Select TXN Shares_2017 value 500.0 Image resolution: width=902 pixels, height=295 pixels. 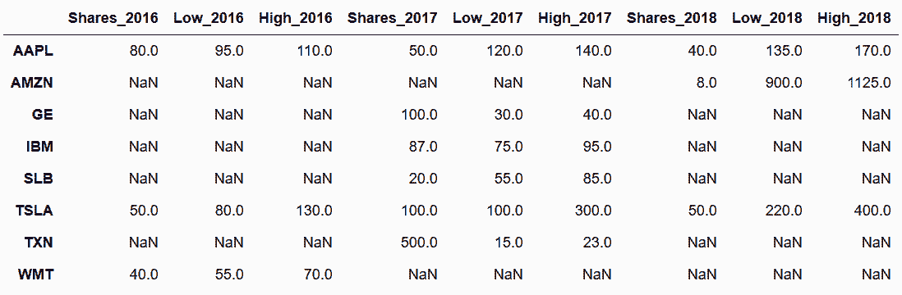(419, 243)
